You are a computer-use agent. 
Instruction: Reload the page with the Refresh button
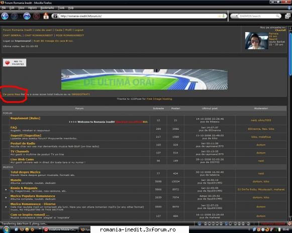coord(27,16)
